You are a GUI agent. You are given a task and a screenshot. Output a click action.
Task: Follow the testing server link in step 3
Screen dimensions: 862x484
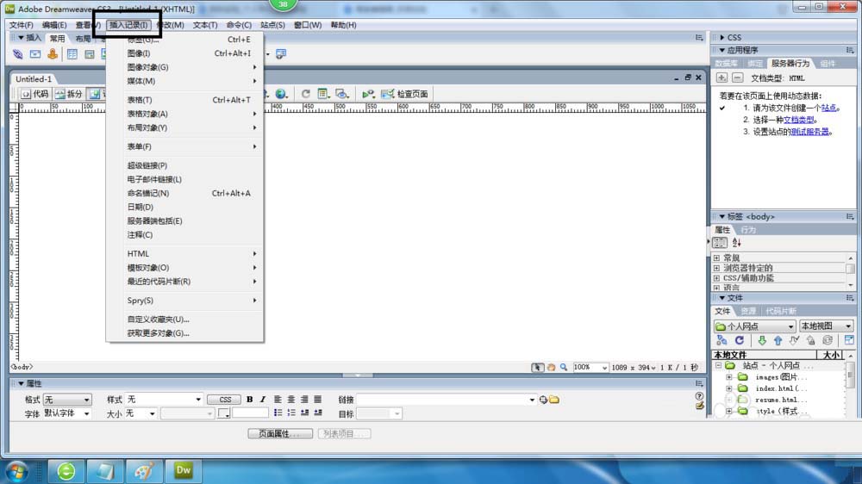coord(809,131)
